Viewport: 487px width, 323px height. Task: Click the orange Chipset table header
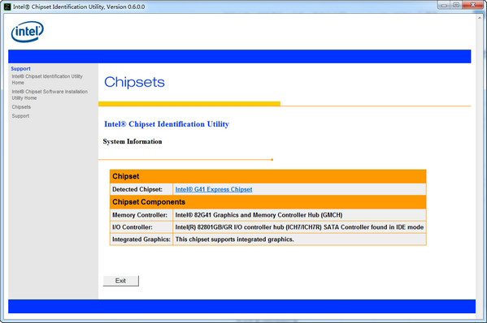[x=268, y=176]
